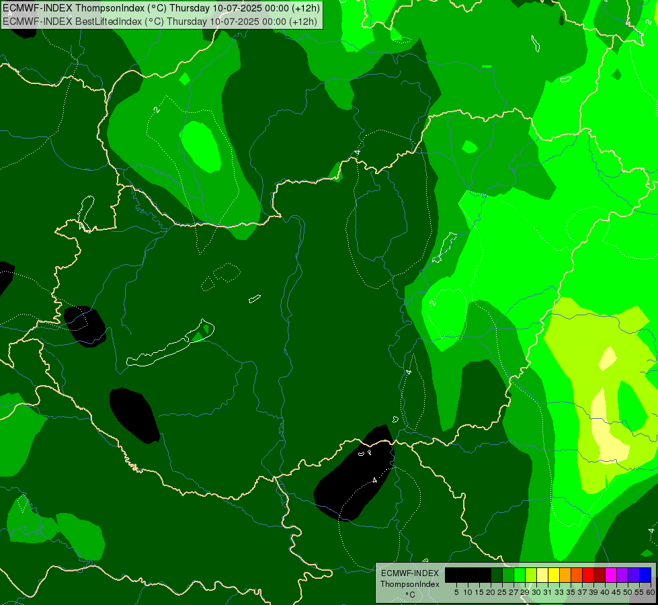Select the purple 45-50 legend swatch
658x605 pixels.
click(622, 575)
